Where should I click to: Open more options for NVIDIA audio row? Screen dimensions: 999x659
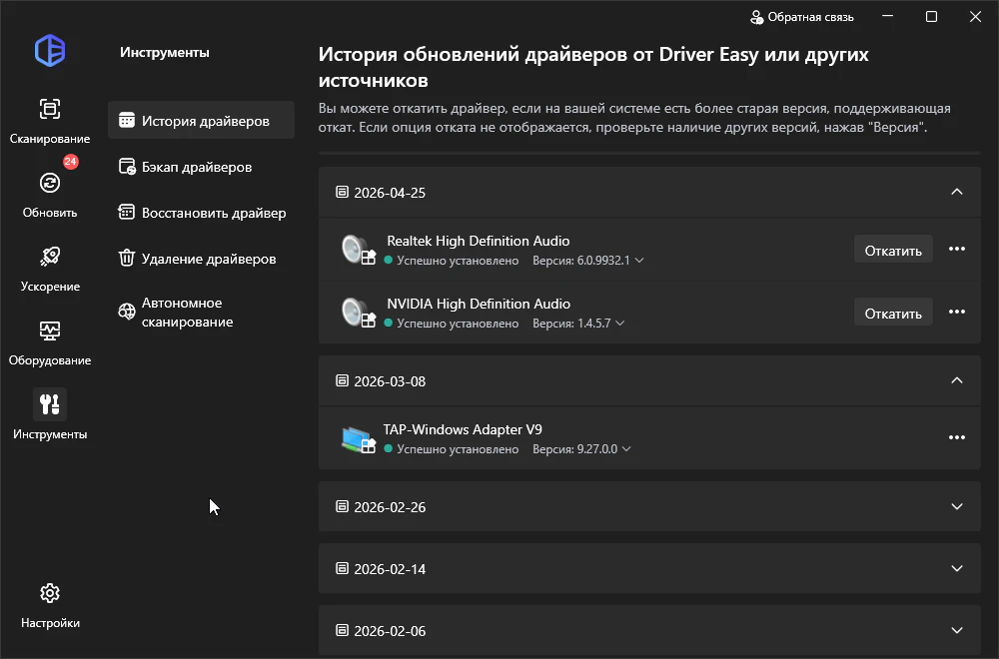click(956, 312)
